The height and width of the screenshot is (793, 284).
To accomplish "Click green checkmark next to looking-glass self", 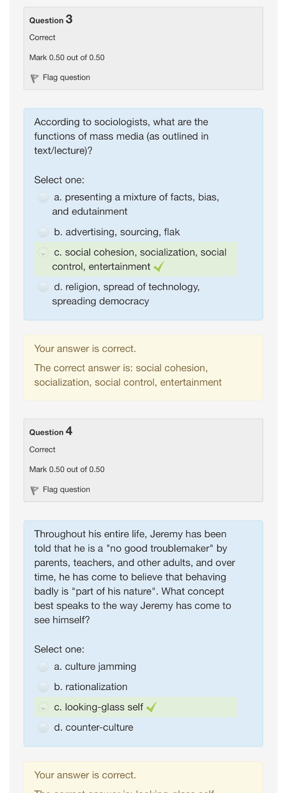I will pos(152,707).
